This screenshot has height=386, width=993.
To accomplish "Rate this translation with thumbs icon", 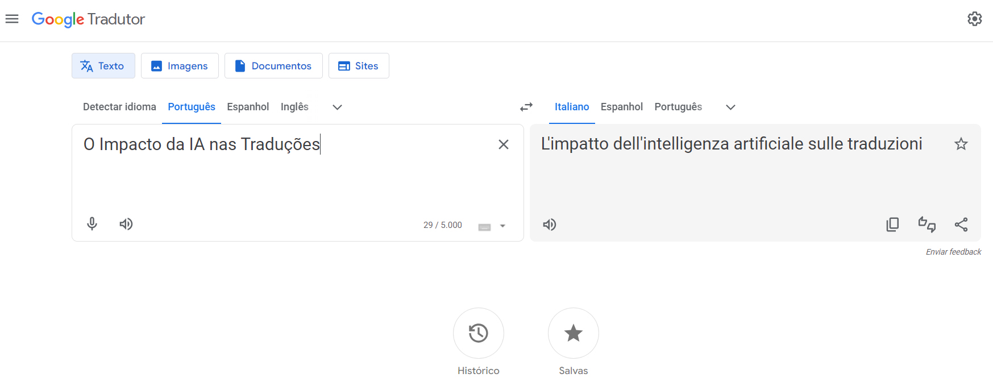I will (x=926, y=225).
